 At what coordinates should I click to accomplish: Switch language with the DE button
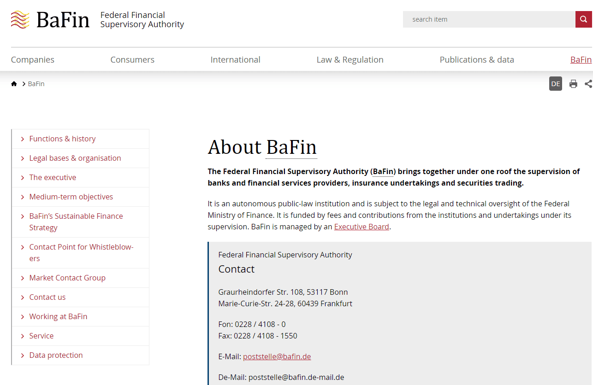tap(555, 84)
